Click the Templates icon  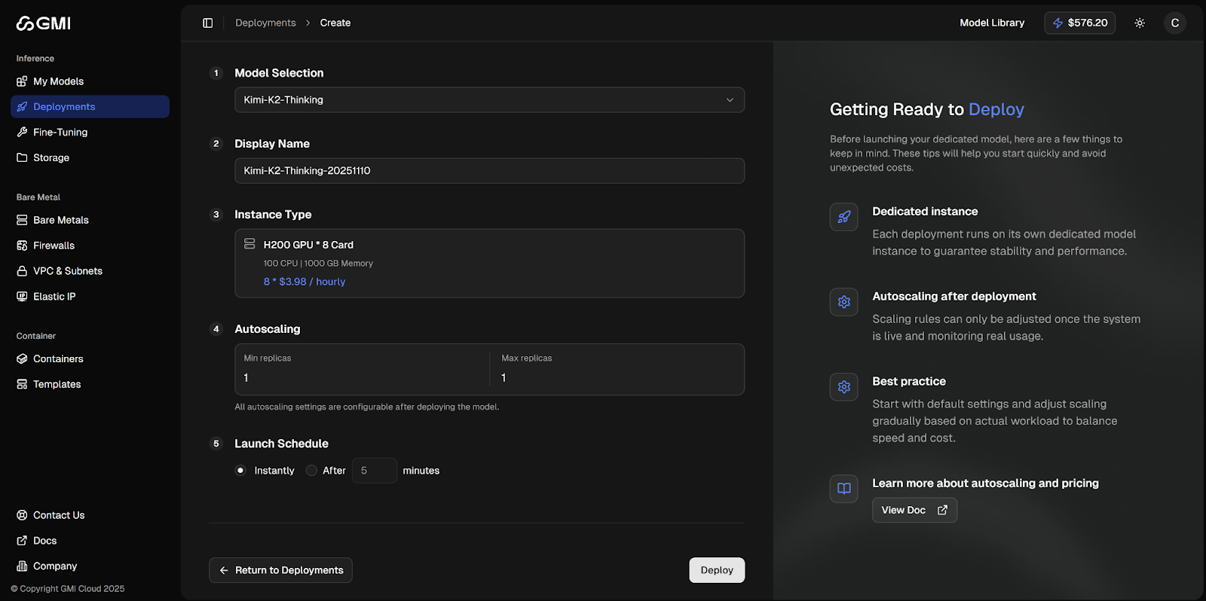(22, 385)
